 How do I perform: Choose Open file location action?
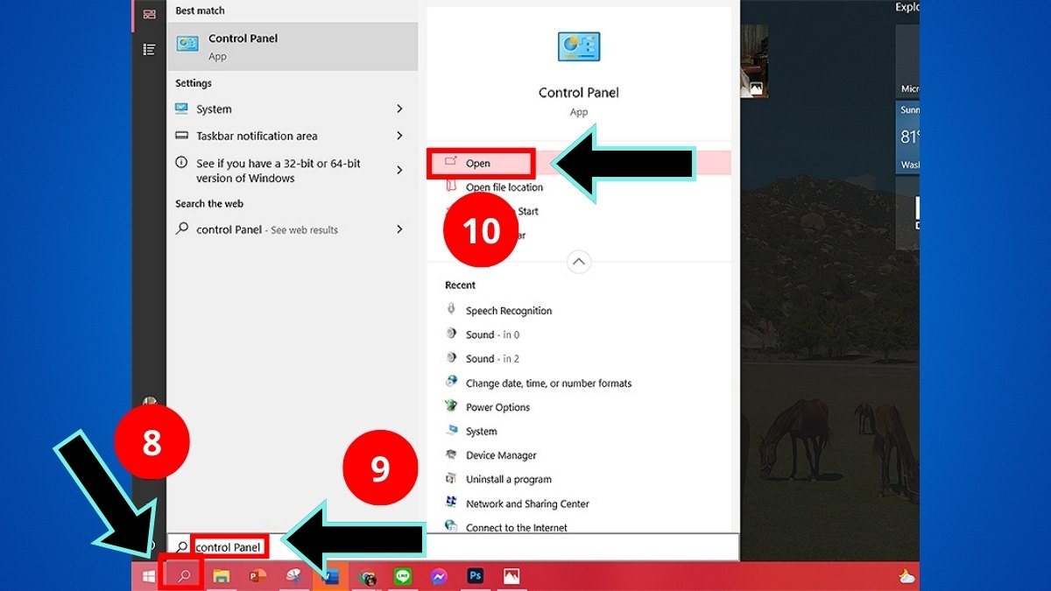tap(504, 187)
